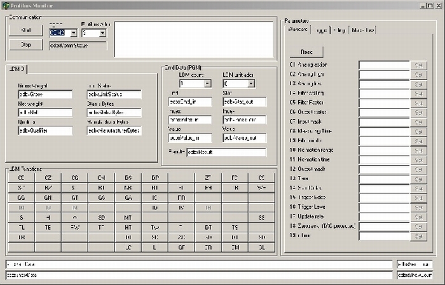Click Set button for 18 Zerotrack
Screen dimensions: 445x285
click(x=418, y=227)
